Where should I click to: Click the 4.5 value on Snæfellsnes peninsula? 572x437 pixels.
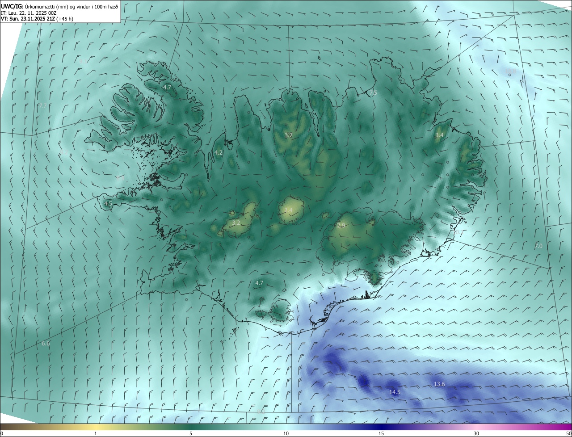(108, 203)
